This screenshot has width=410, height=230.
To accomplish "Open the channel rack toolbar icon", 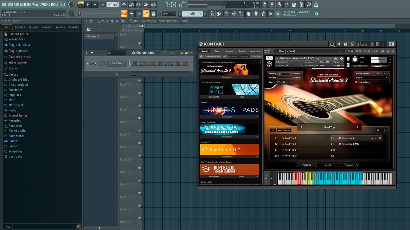I will pyautogui.click(x=227, y=13).
